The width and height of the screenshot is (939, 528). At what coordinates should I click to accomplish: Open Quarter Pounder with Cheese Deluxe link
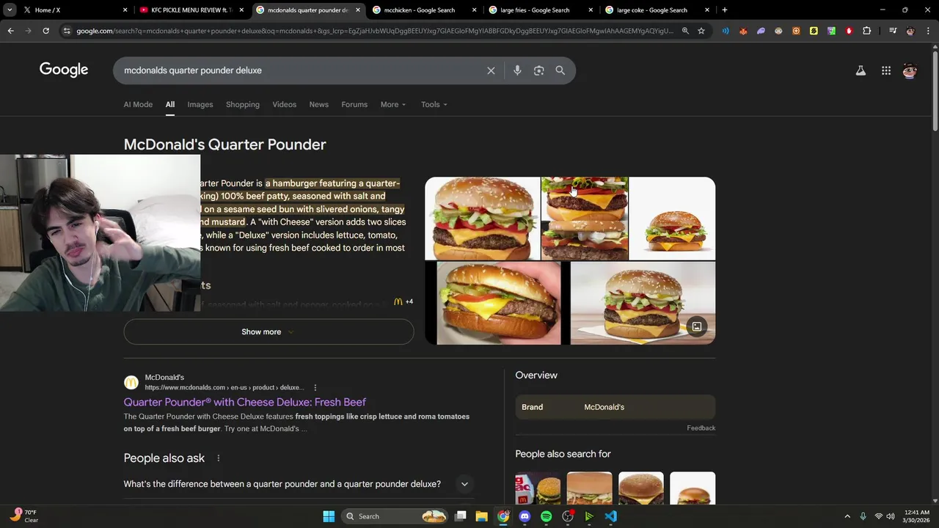click(245, 402)
